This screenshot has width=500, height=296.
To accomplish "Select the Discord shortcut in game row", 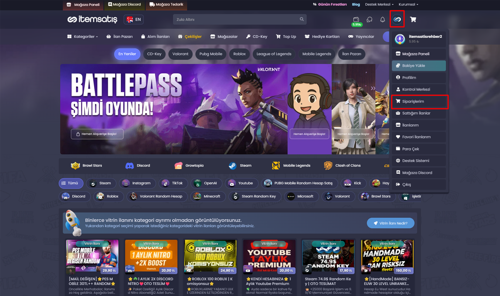I will [x=137, y=165].
